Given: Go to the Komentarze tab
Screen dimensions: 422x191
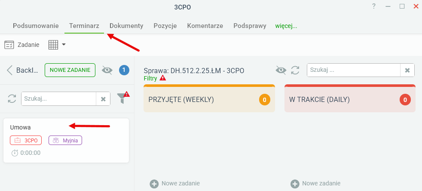Looking at the screenshot, I should 205,26.
